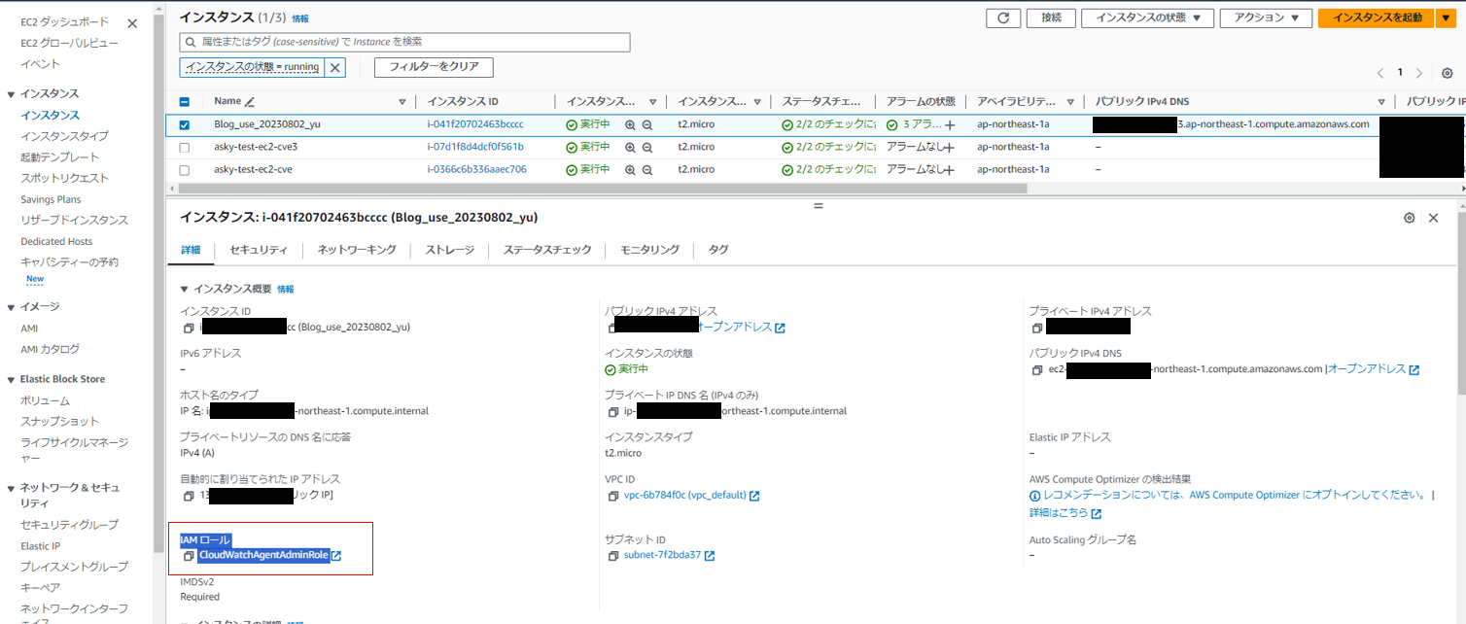The height and width of the screenshot is (624, 1466).
Task: Open オープンアドレス link beside the パブリック IPv4 DNS value
Action: click(x=1374, y=369)
